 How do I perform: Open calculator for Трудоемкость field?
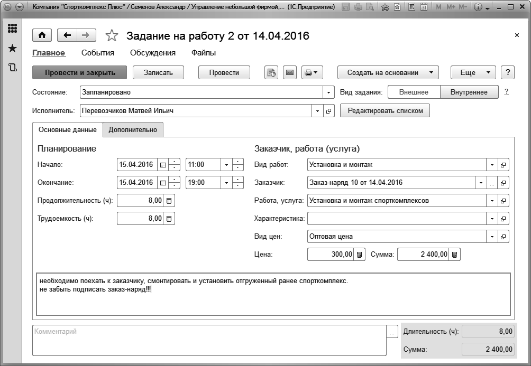(x=169, y=219)
